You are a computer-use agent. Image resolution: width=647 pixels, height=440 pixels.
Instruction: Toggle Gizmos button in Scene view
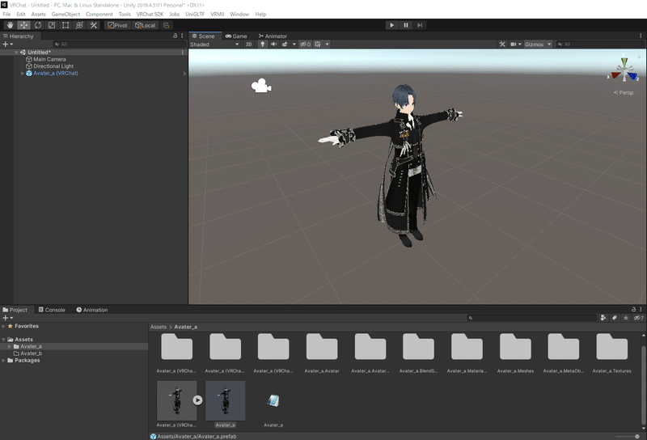click(x=535, y=44)
